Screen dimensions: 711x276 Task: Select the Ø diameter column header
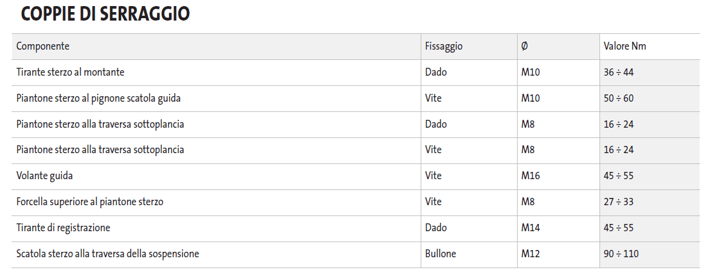(x=524, y=46)
